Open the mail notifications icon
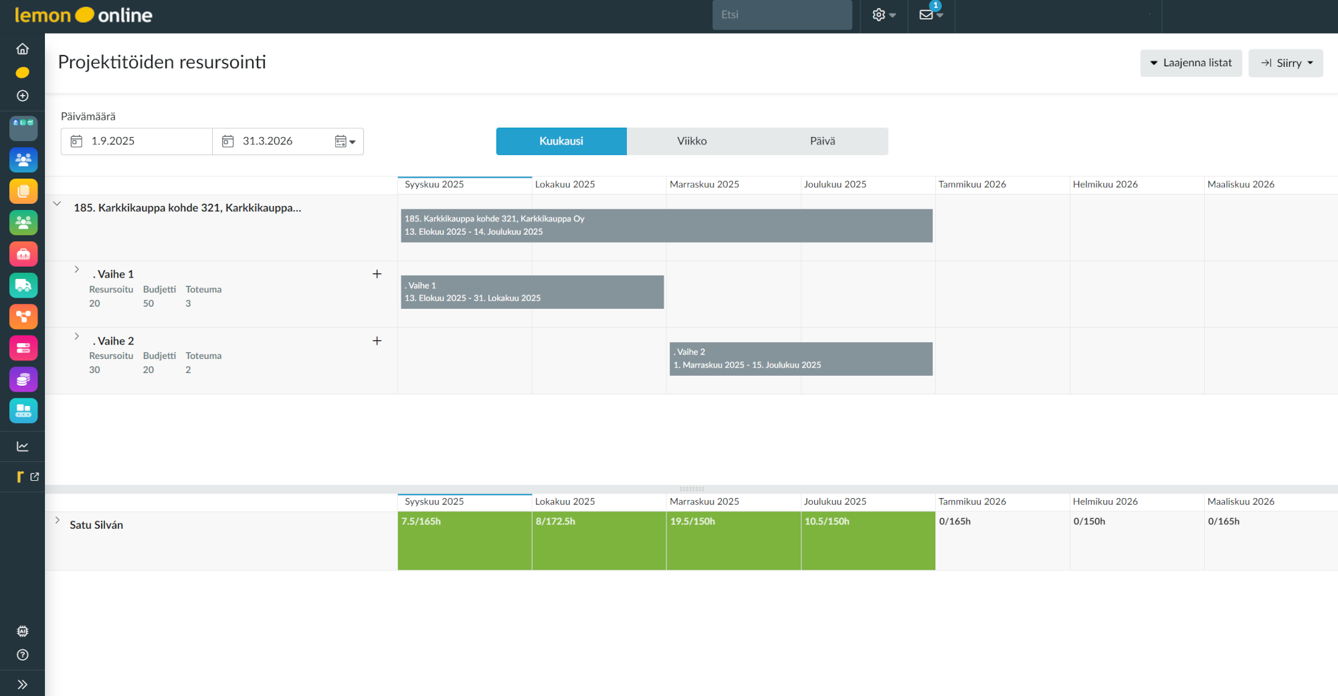The image size is (1338, 696). [x=930, y=15]
